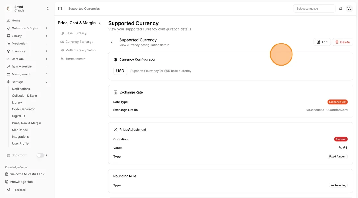Click the percent icon beside Price Adjustment

click(x=115, y=130)
